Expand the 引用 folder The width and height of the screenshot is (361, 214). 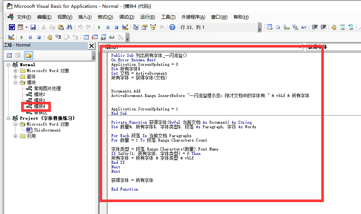click(16, 136)
